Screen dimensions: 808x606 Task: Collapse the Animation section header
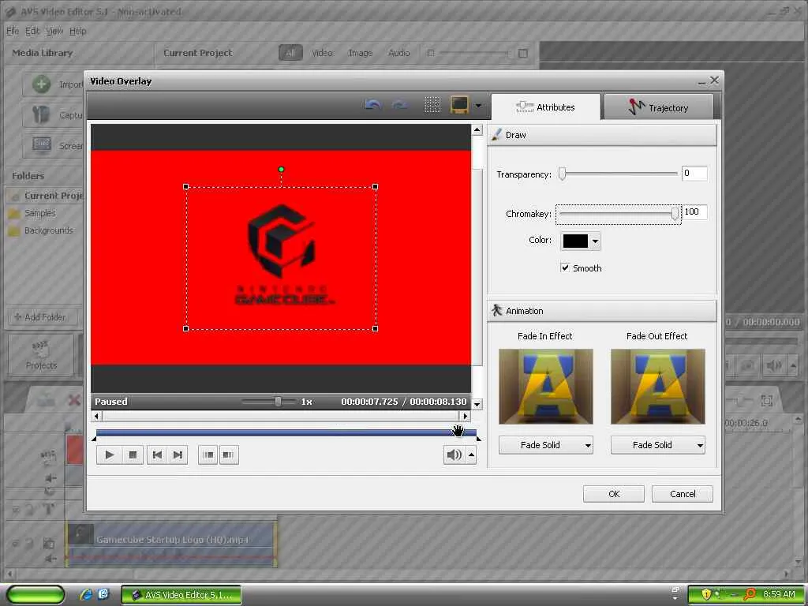pos(602,311)
